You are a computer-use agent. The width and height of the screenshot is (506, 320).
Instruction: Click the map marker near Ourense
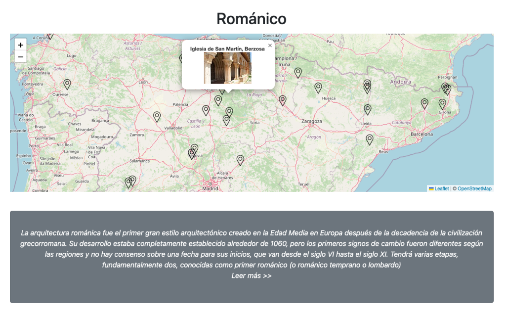coord(67,84)
